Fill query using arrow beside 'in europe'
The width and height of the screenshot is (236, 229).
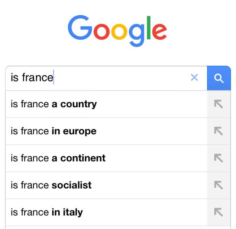(218, 131)
